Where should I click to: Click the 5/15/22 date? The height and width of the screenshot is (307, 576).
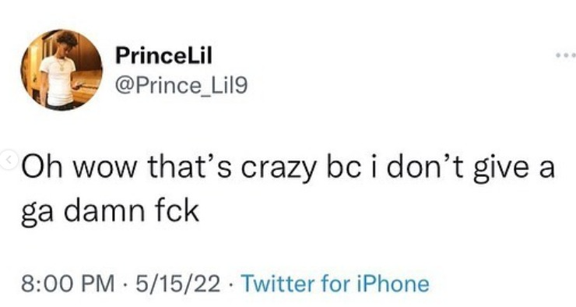[x=178, y=284]
